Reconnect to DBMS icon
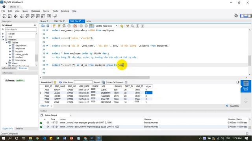This screenshot has height=141, width=252. tap(55, 16)
